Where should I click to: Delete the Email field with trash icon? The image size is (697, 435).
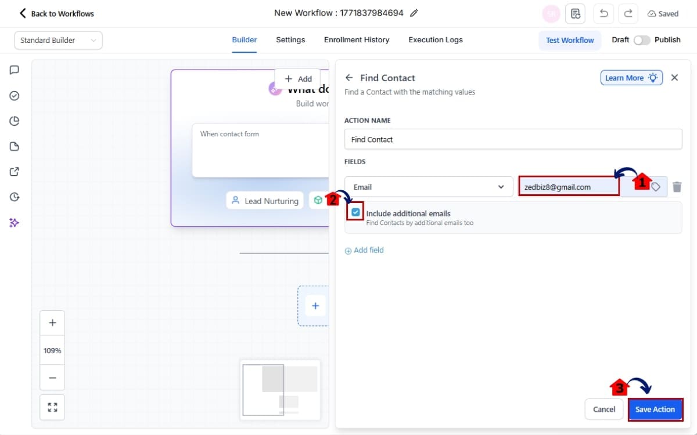pos(677,187)
